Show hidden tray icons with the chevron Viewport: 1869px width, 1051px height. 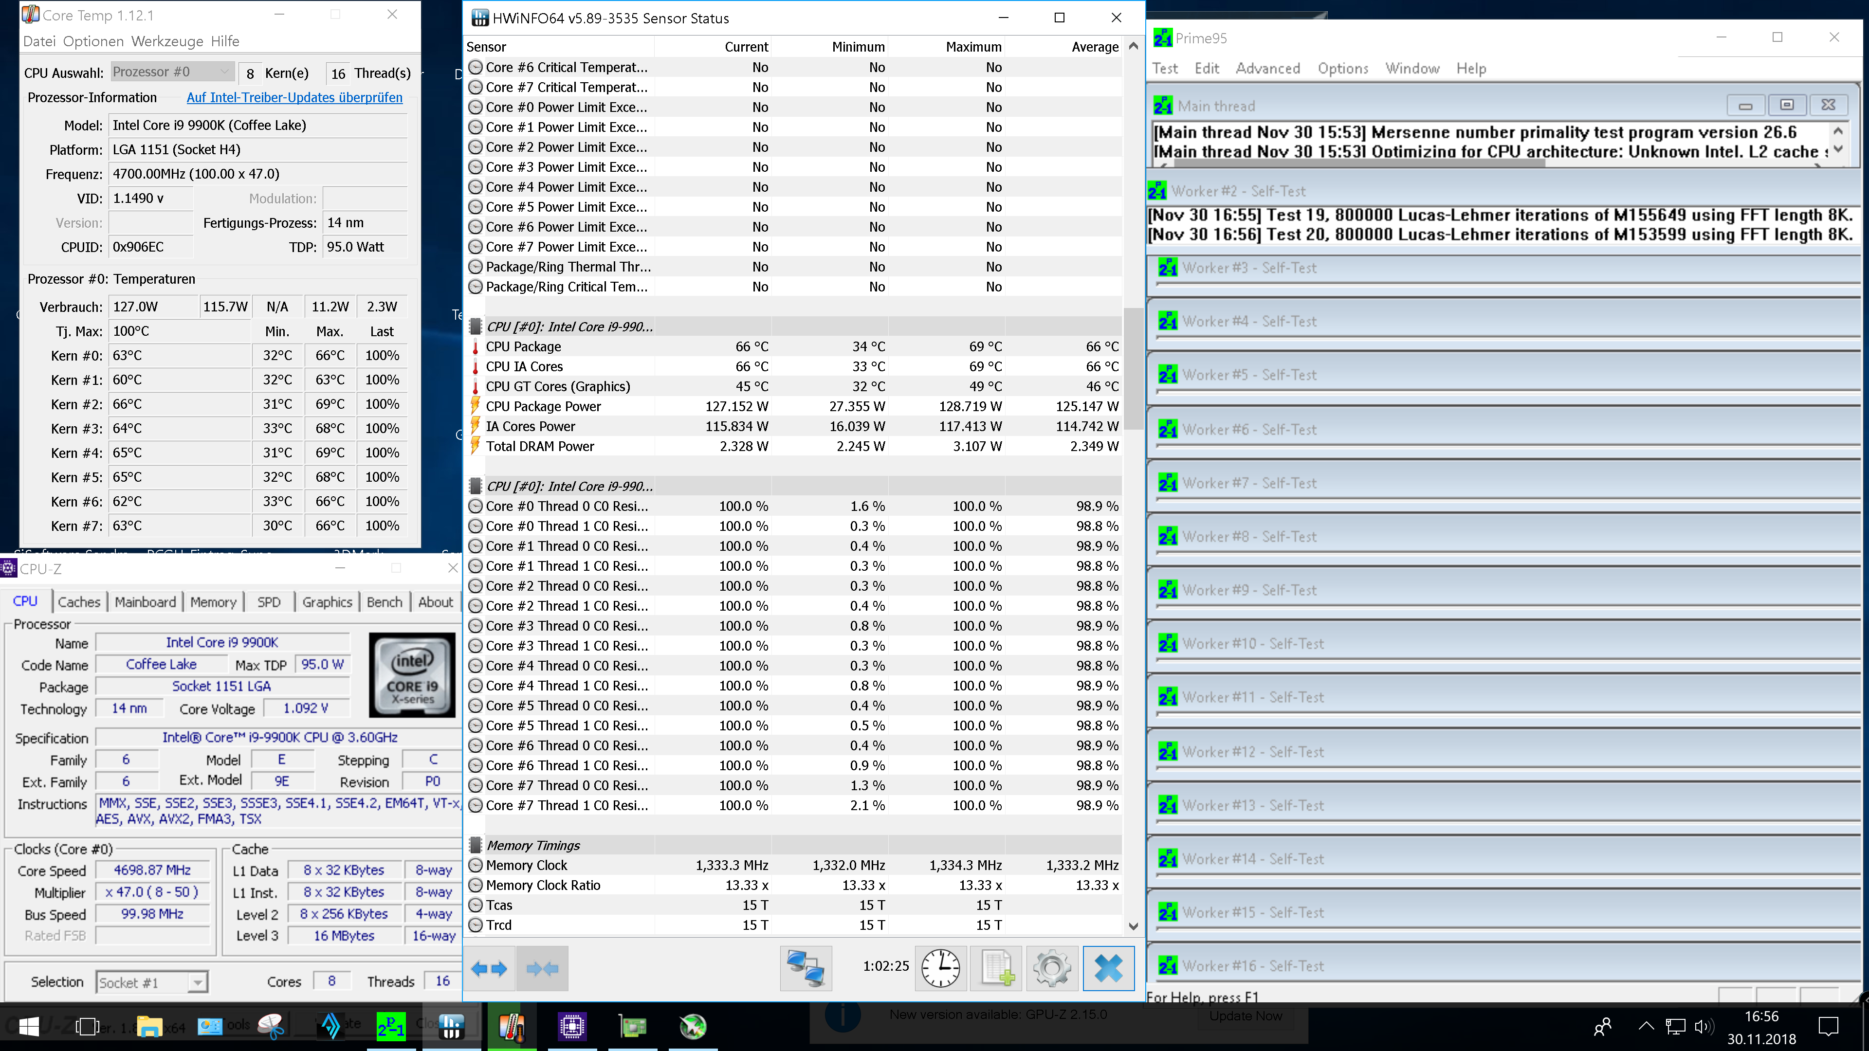[1646, 1026]
